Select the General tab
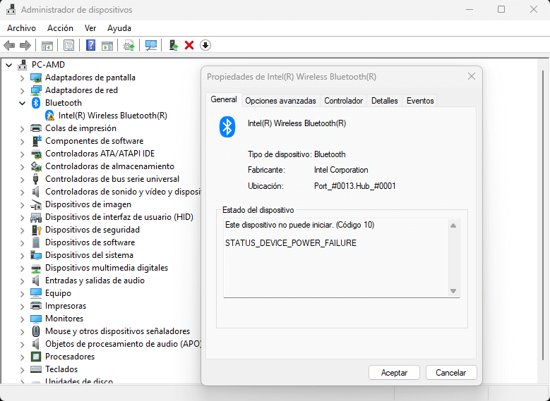 point(224,100)
